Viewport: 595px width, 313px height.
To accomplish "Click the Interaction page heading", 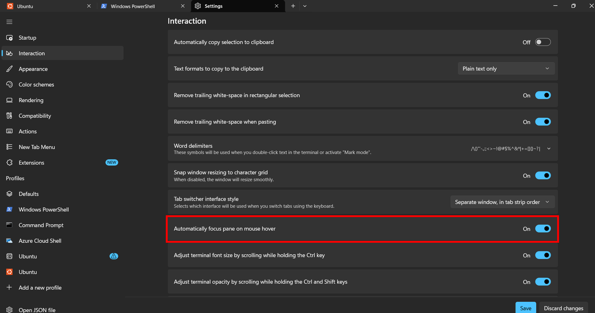I will point(187,21).
